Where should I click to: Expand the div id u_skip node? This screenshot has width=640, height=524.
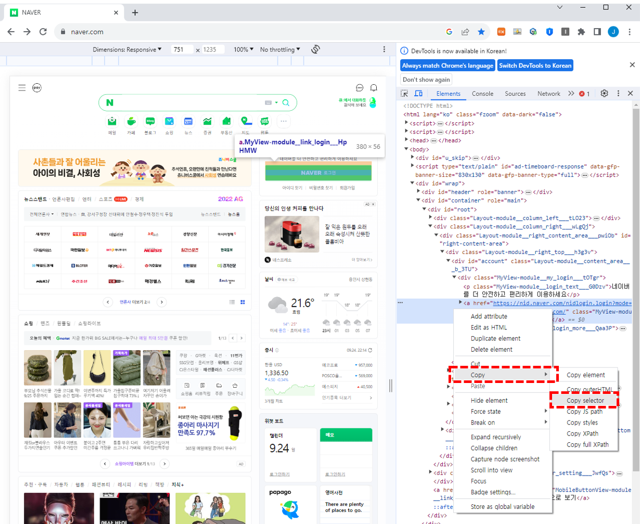coord(413,157)
